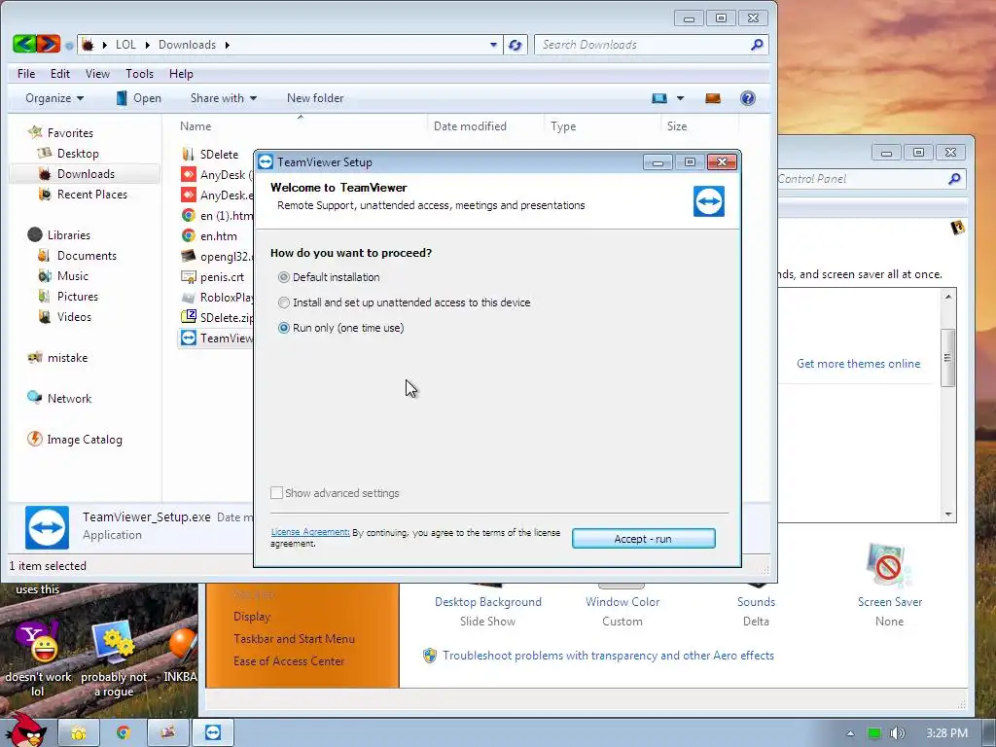Open Taskbar and Start Menu link

point(294,638)
